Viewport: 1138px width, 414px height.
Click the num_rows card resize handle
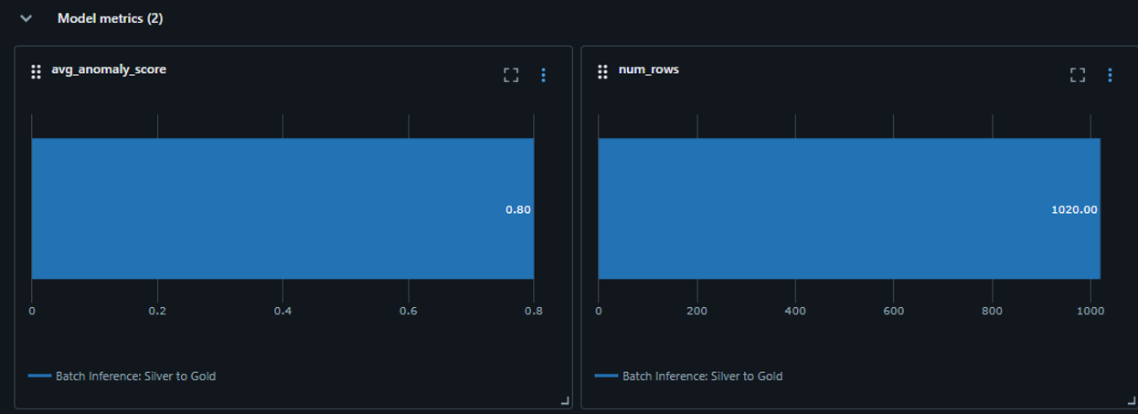1131,400
